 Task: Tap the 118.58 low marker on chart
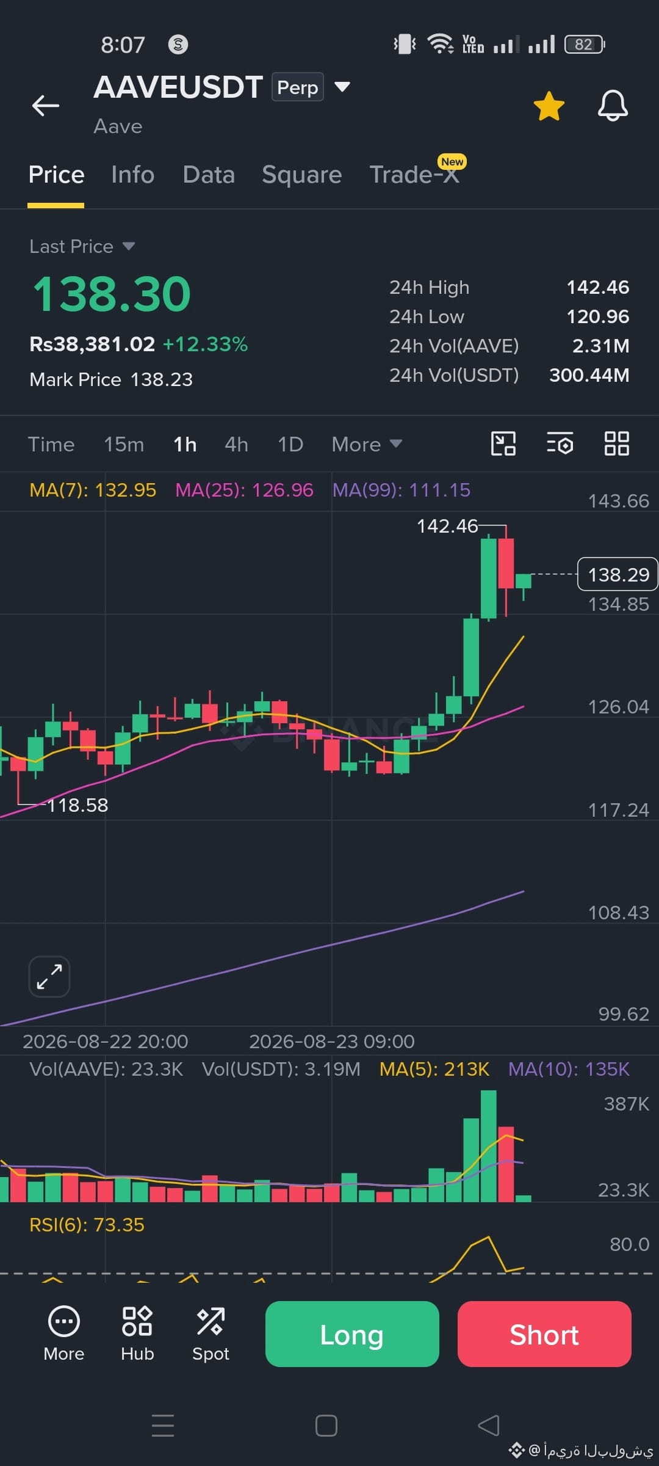coord(77,805)
